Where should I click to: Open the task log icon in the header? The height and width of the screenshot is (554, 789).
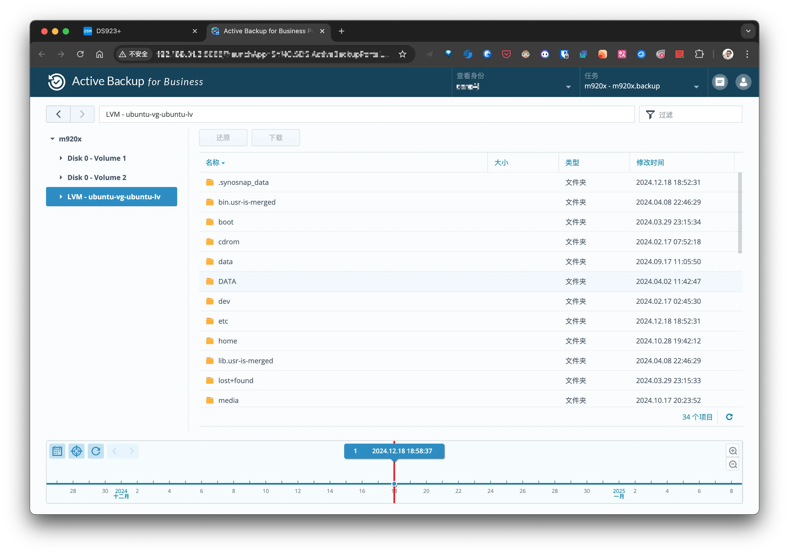pos(720,82)
